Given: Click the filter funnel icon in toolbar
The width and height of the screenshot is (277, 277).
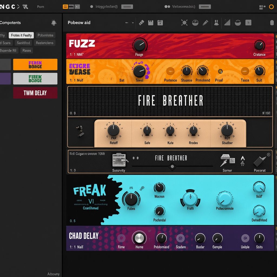Looking at the screenshot, I should tap(160, 23).
